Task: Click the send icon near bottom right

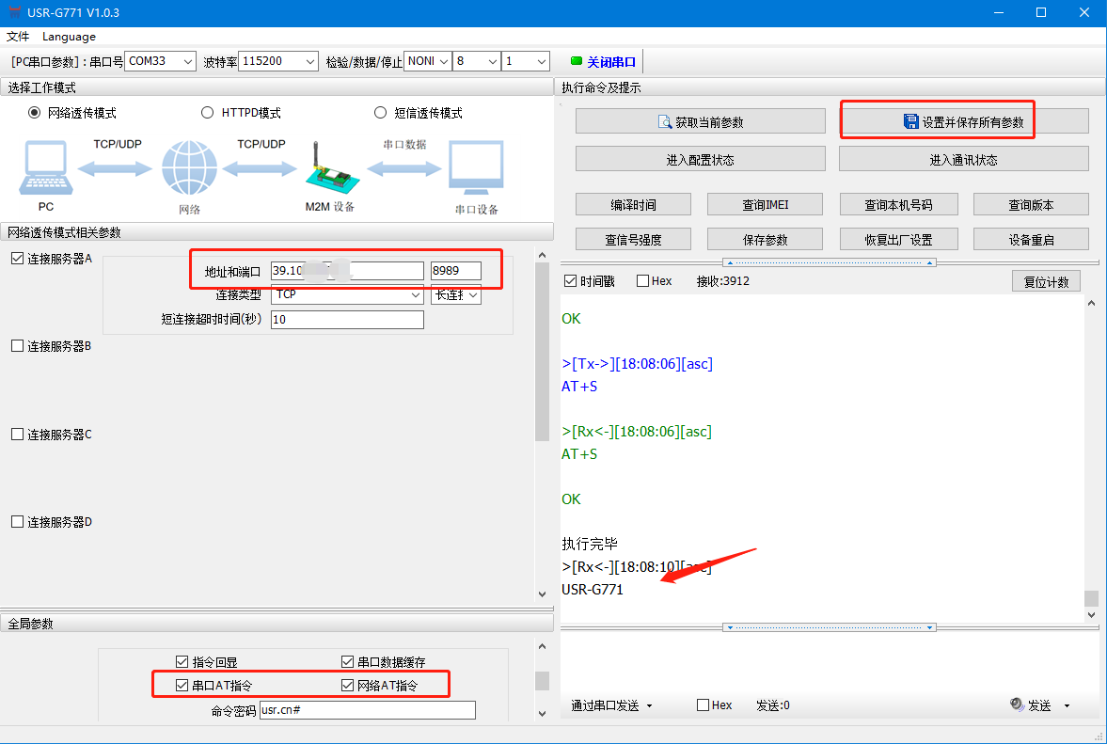Action: (x=1017, y=704)
